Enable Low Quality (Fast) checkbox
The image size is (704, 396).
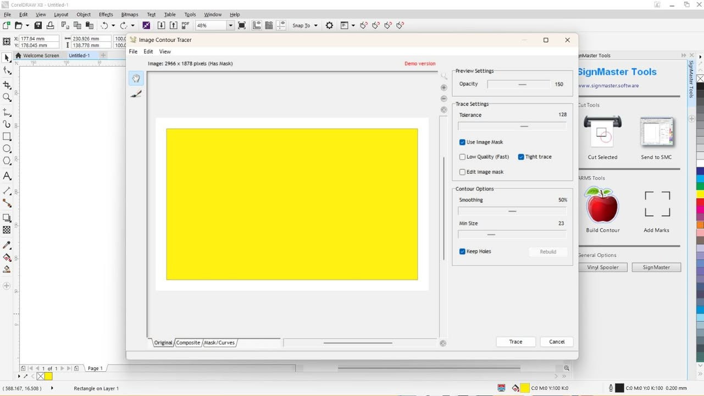[x=462, y=157]
